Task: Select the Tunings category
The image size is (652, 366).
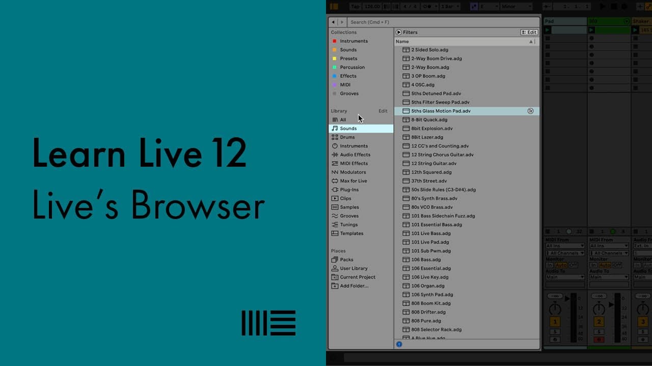Action: (x=361, y=225)
